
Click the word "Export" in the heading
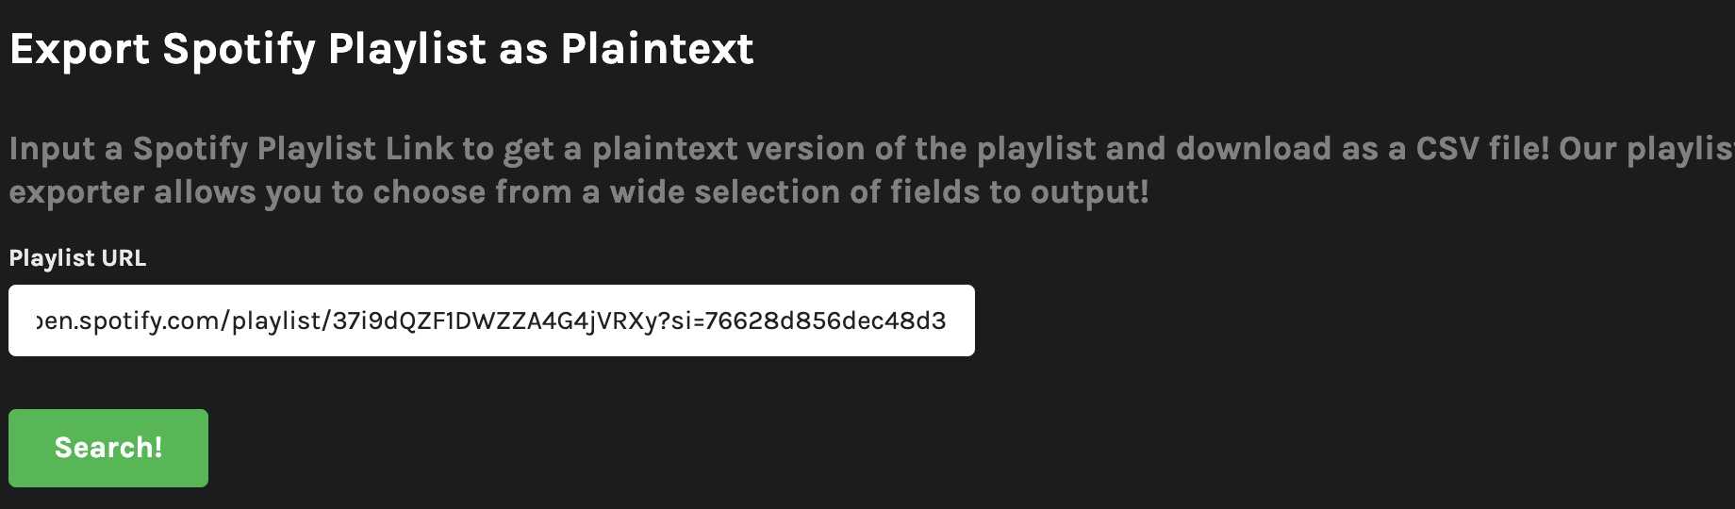pos(79,49)
